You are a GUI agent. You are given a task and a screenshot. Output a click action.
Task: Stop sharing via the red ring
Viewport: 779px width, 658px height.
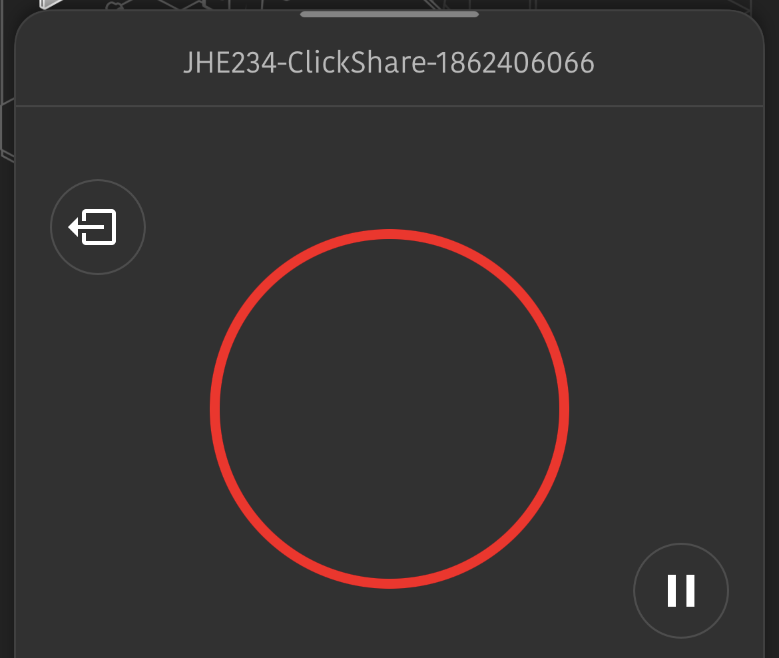pos(389,409)
